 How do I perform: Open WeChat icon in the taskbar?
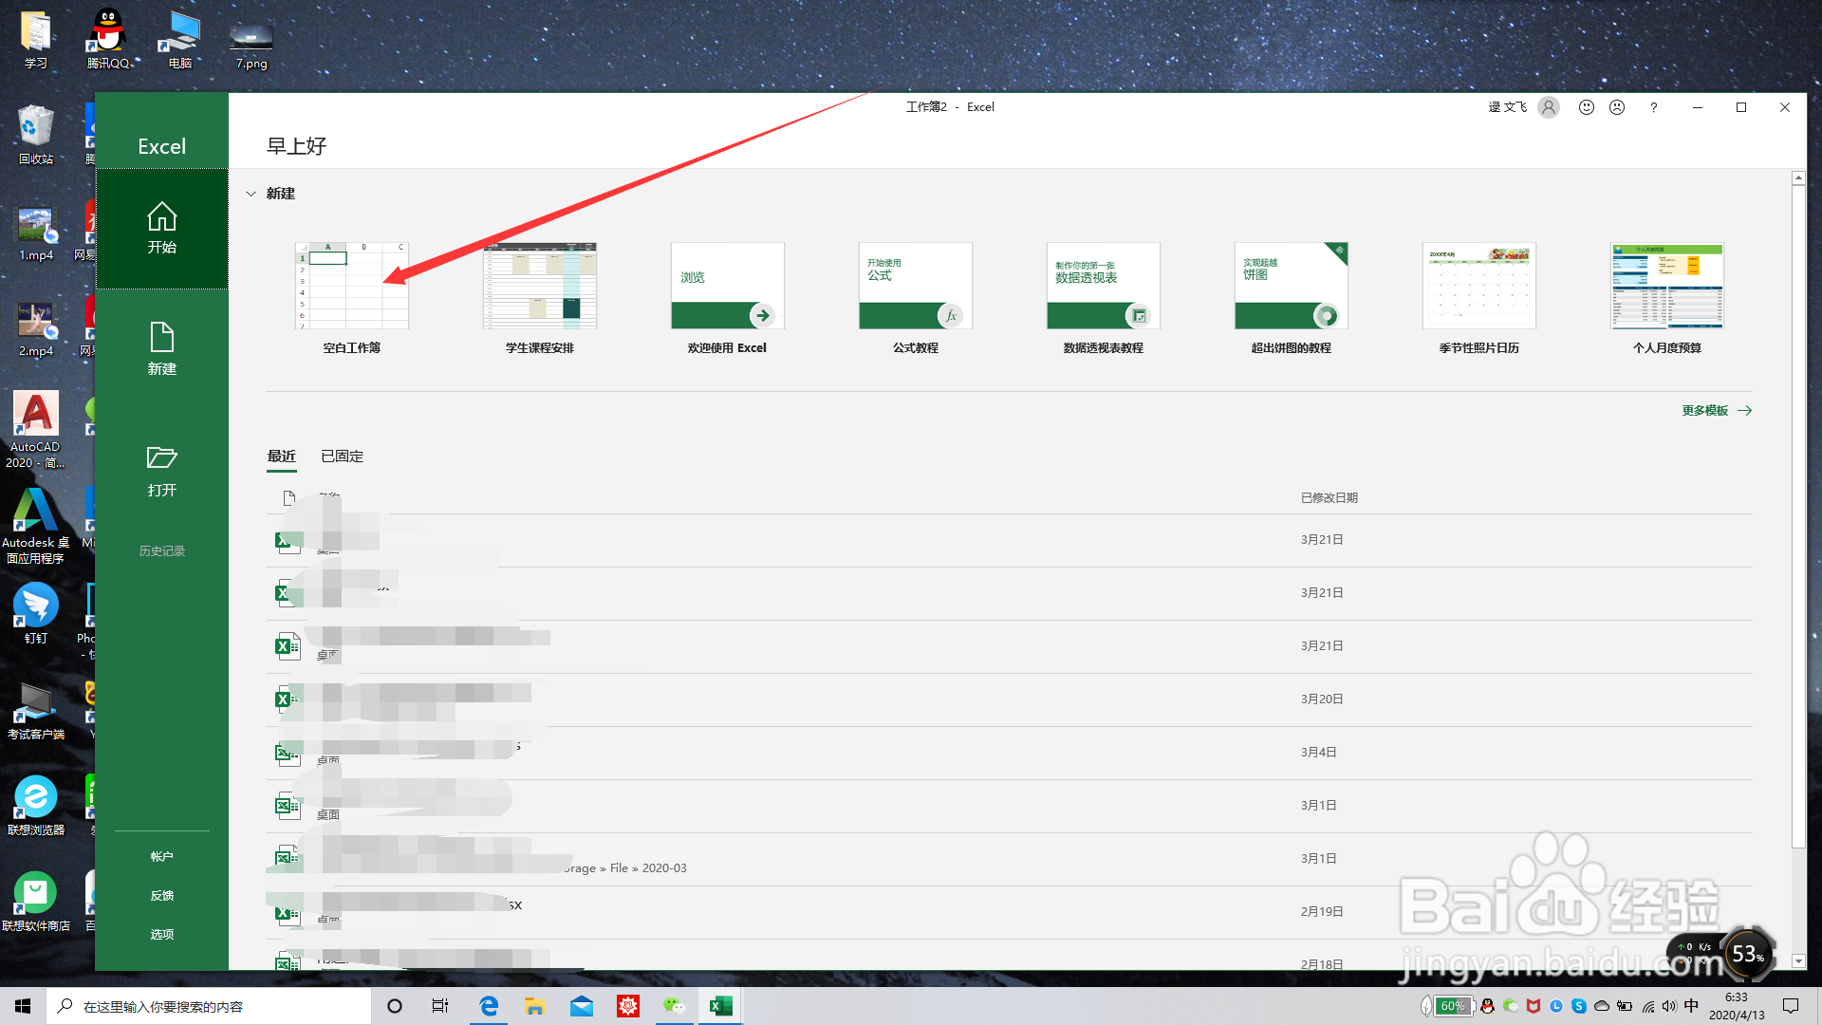(x=674, y=1006)
